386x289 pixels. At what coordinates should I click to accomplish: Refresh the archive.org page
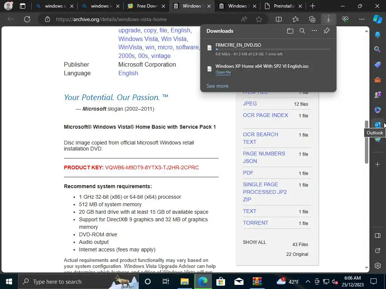click(27, 19)
